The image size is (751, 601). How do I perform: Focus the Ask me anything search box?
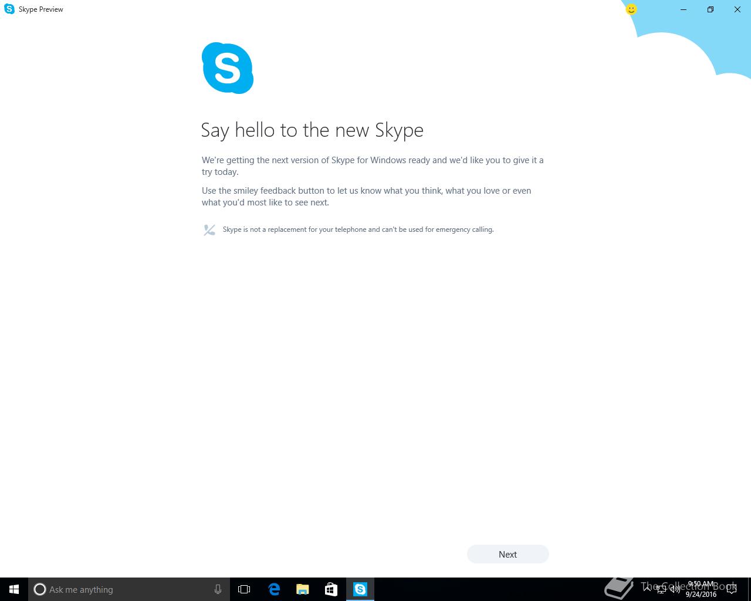128,589
